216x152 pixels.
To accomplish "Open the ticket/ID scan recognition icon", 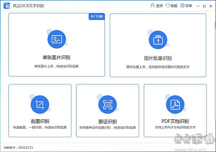I will tap(107, 105).
